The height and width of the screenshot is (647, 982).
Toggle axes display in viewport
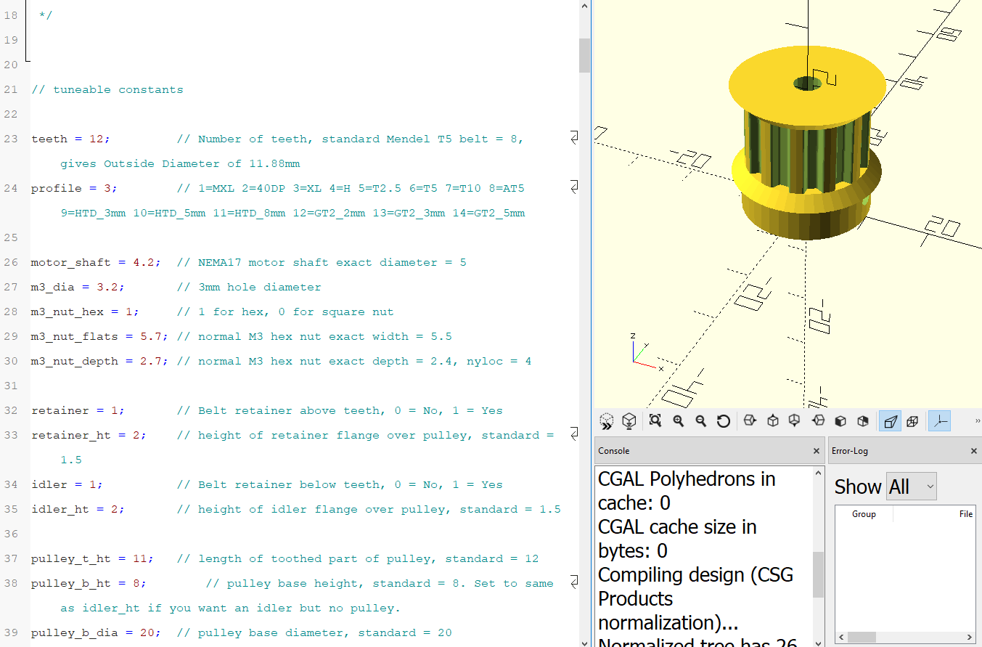(x=940, y=420)
